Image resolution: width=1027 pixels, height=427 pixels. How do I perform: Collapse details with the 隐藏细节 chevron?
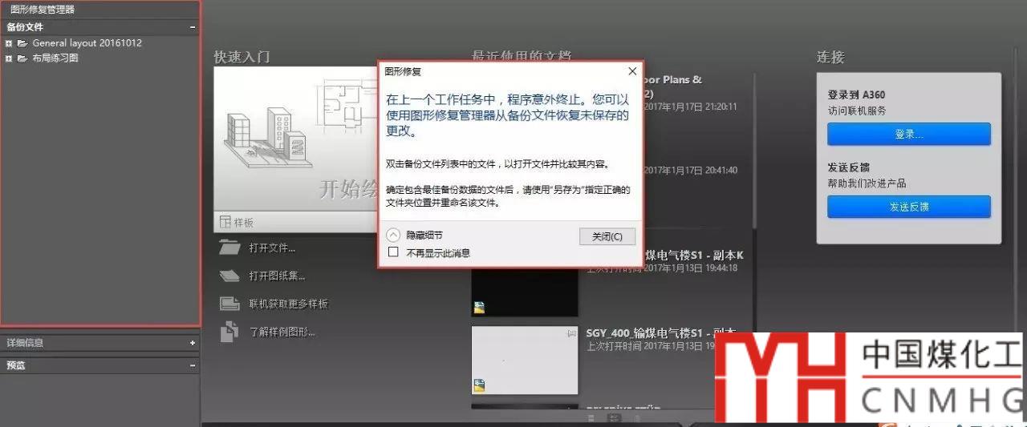pos(393,236)
